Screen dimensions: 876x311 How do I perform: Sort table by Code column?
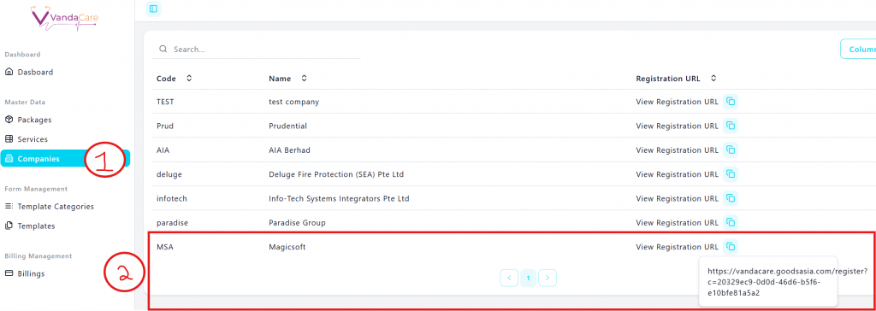[189, 79]
